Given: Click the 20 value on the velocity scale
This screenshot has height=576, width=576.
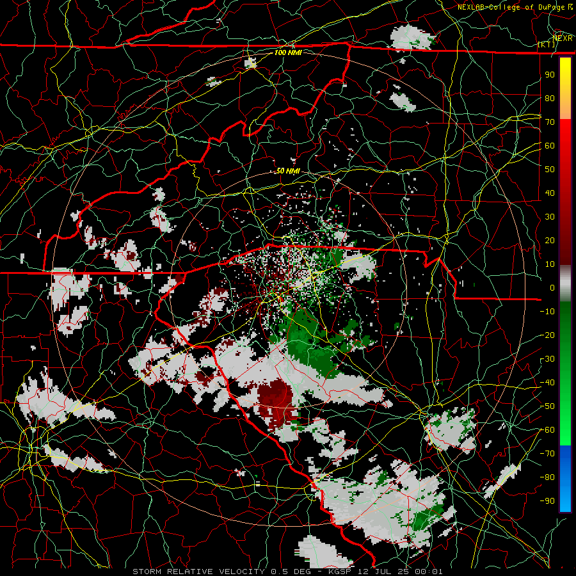Looking at the screenshot, I should [x=550, y=240].
